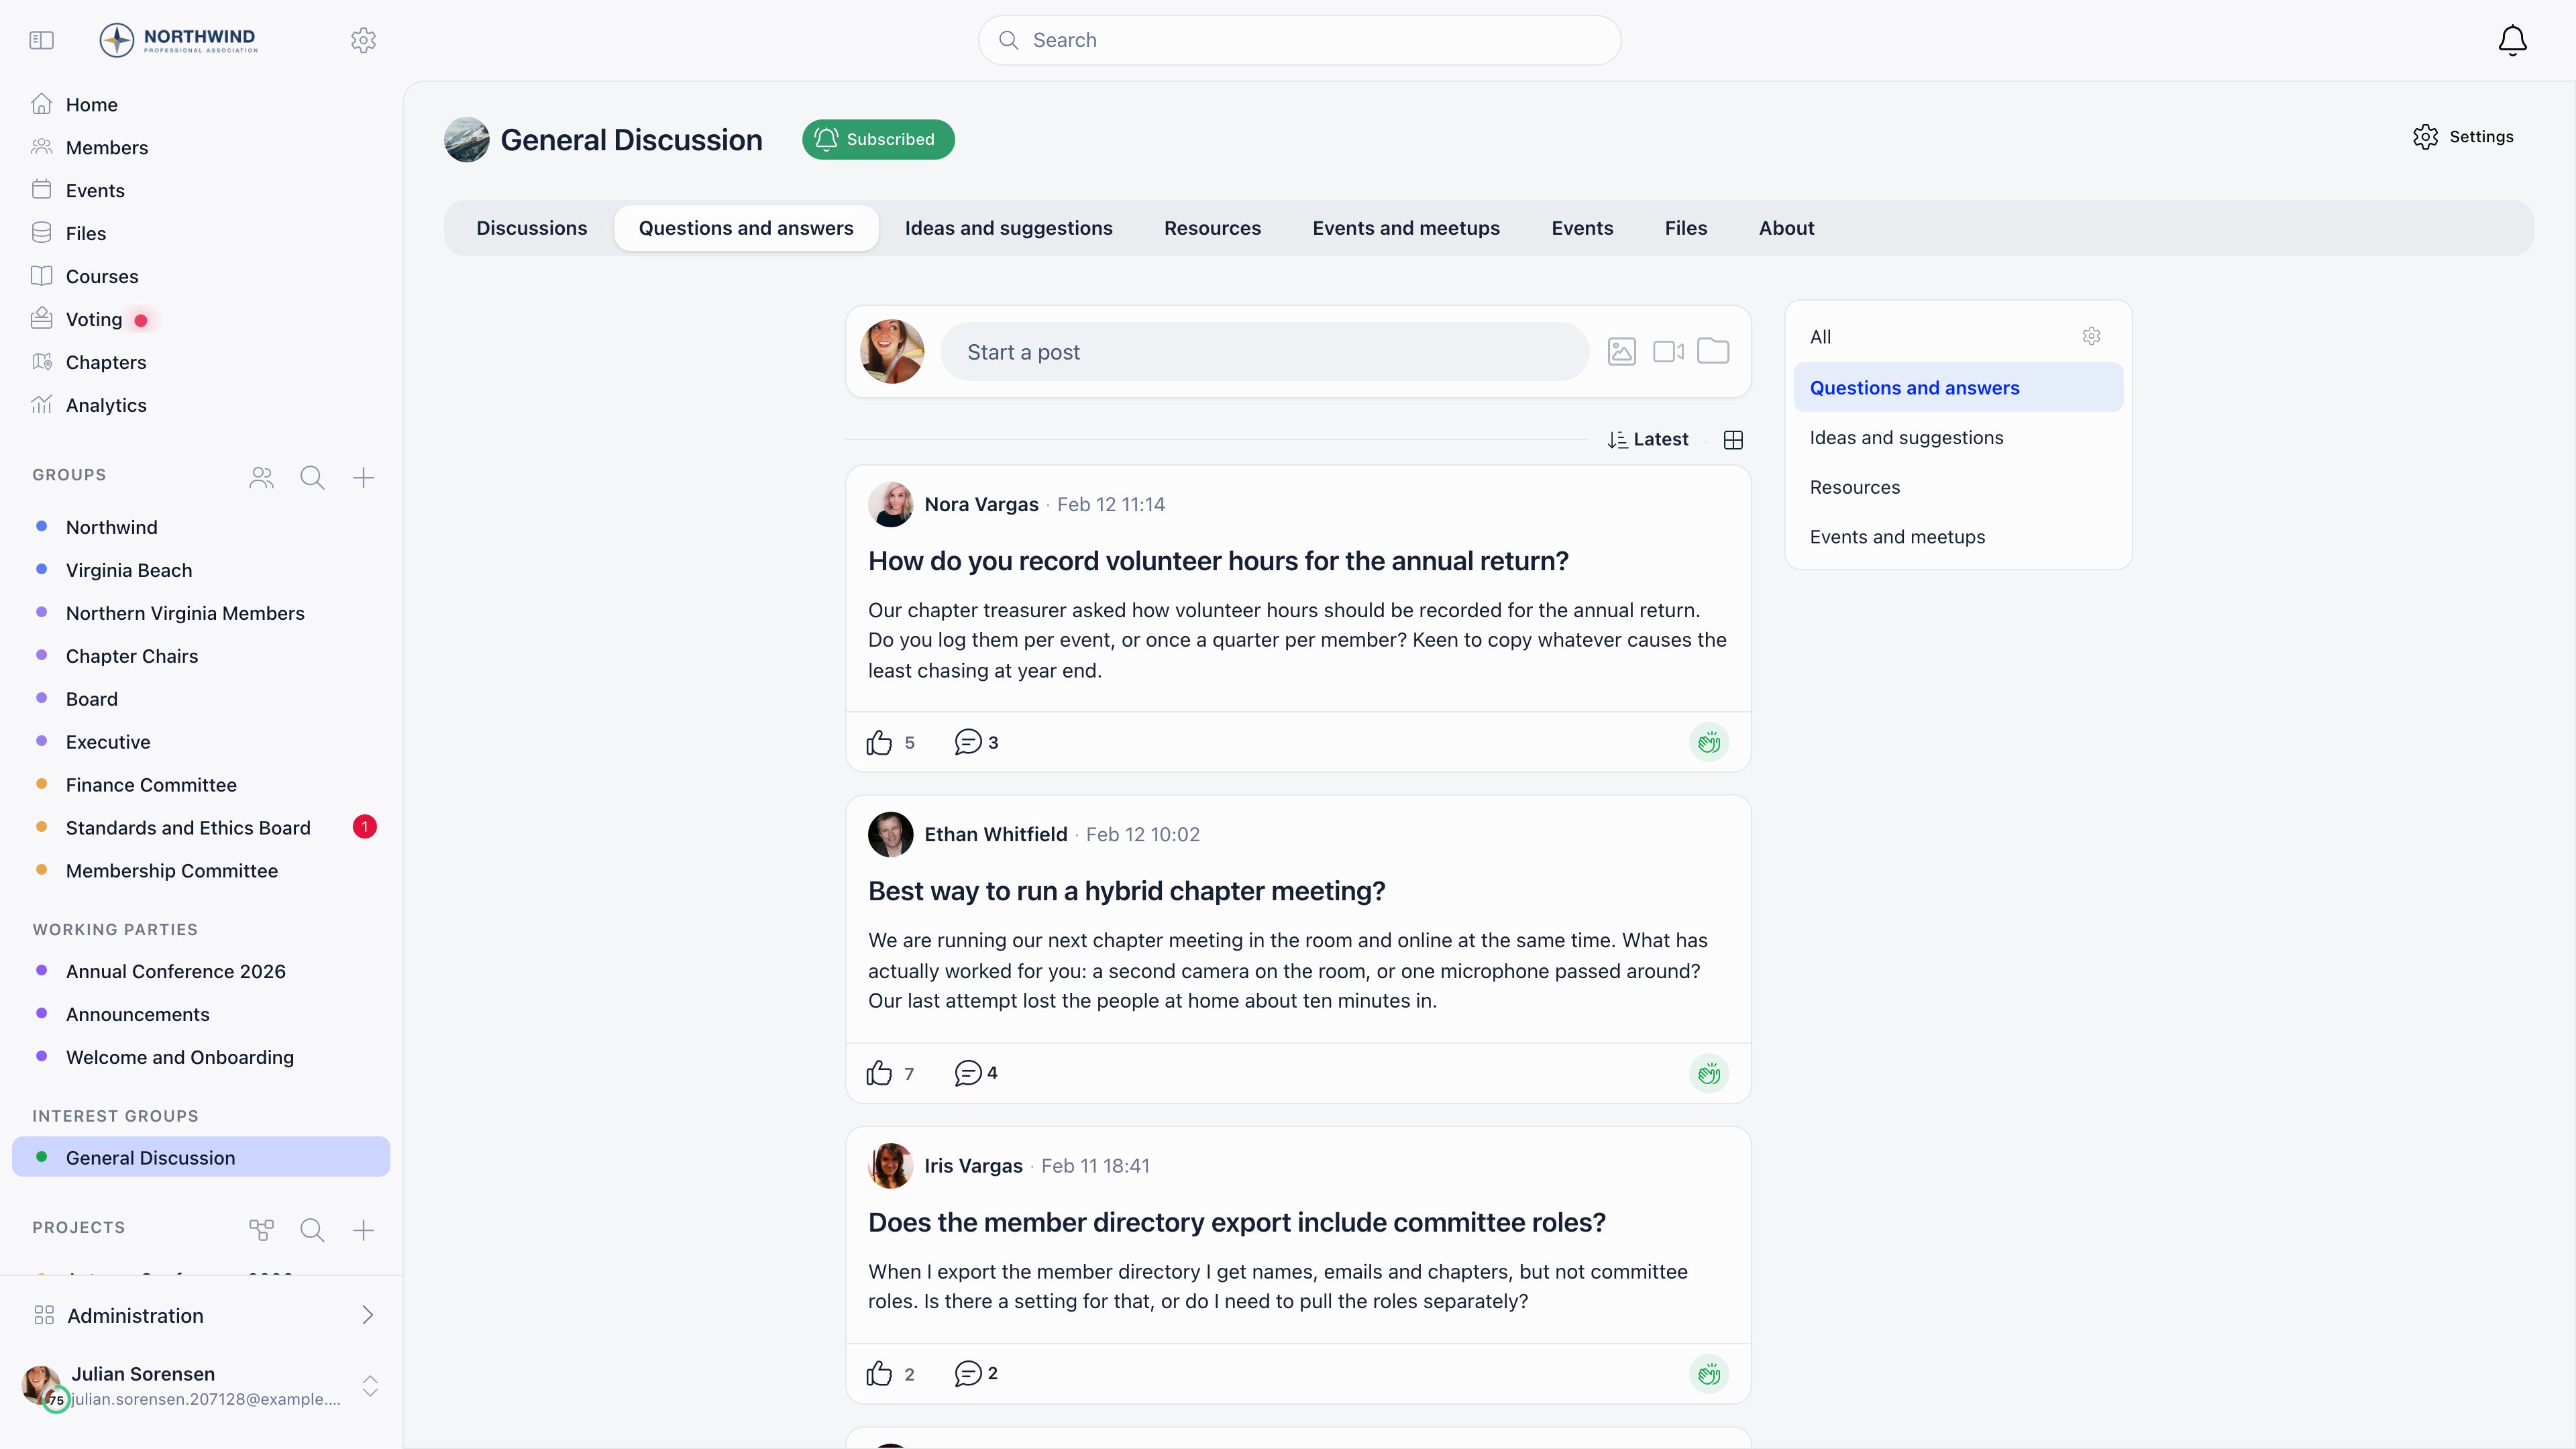The height and width of the screenshot is (1449, 2576).
Task: Open Standards and Ethics Board group
Action: coord(201,828)
